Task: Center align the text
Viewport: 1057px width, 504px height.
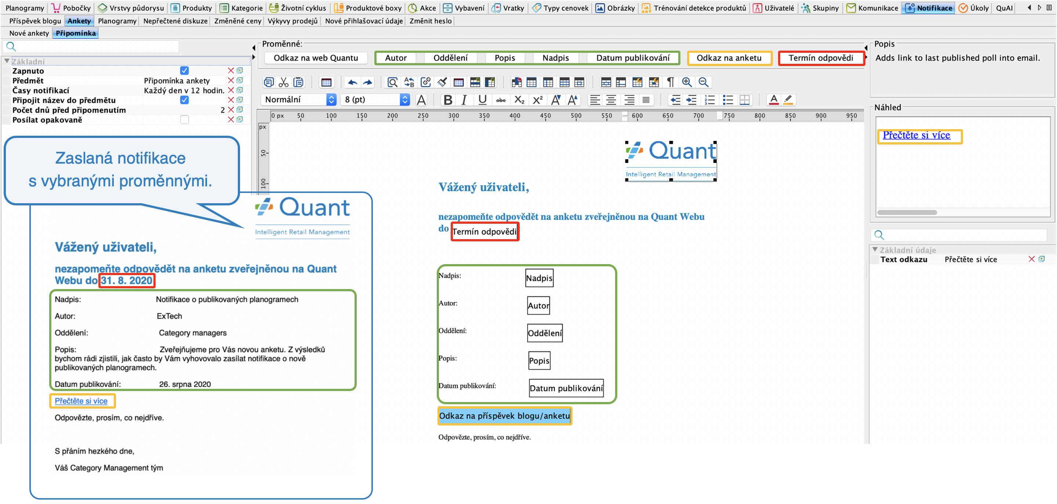Action: [x=611, y=100]
